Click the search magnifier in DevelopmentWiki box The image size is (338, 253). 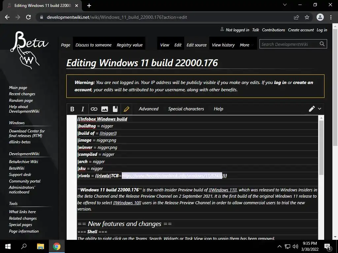tap(322, 44)
